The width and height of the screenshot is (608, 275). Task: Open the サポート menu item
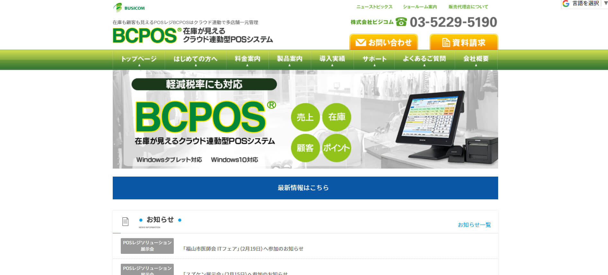pyautogui.click(x=374, y=60)
